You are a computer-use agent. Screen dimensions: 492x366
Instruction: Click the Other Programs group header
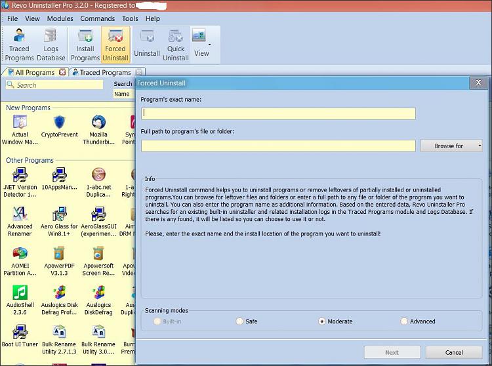30,160
